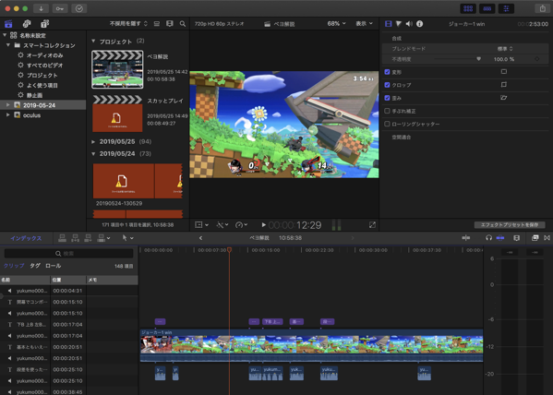Toggle browser clip grouping list icon
The height and width of the screenshot is (395, 553).
click(x=157, y=24)
